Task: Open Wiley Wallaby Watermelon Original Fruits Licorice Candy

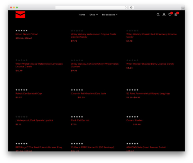Action: point(93,35)
